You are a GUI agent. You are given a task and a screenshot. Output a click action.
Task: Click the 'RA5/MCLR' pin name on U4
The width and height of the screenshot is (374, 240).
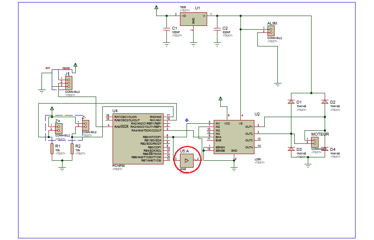(121, 127)
